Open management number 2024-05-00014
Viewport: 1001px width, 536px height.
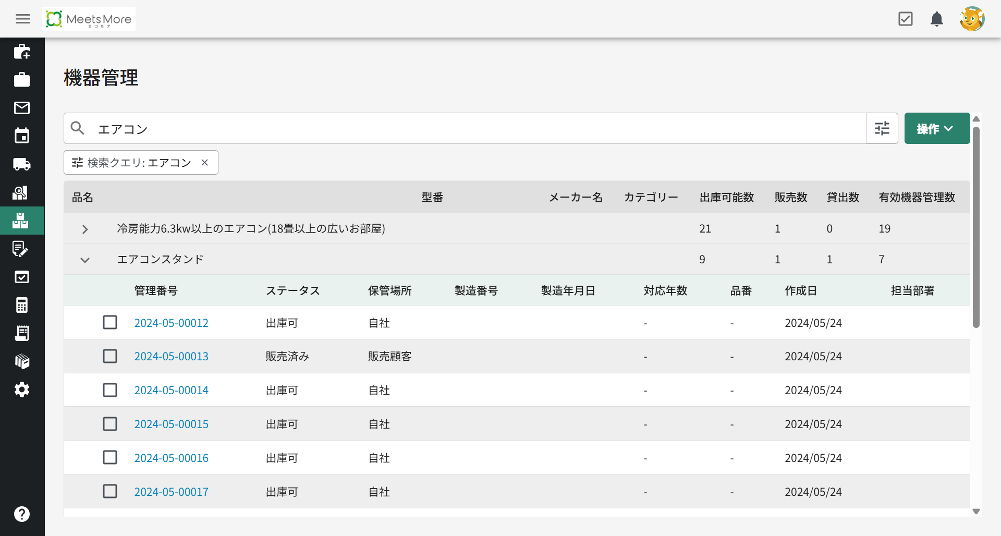(171, 390)
